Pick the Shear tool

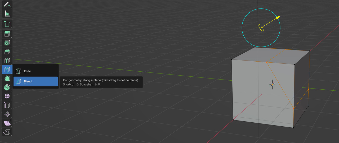pos(7,123)
